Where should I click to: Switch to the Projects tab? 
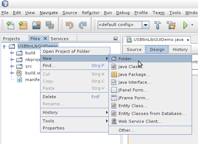click(15, 39)
